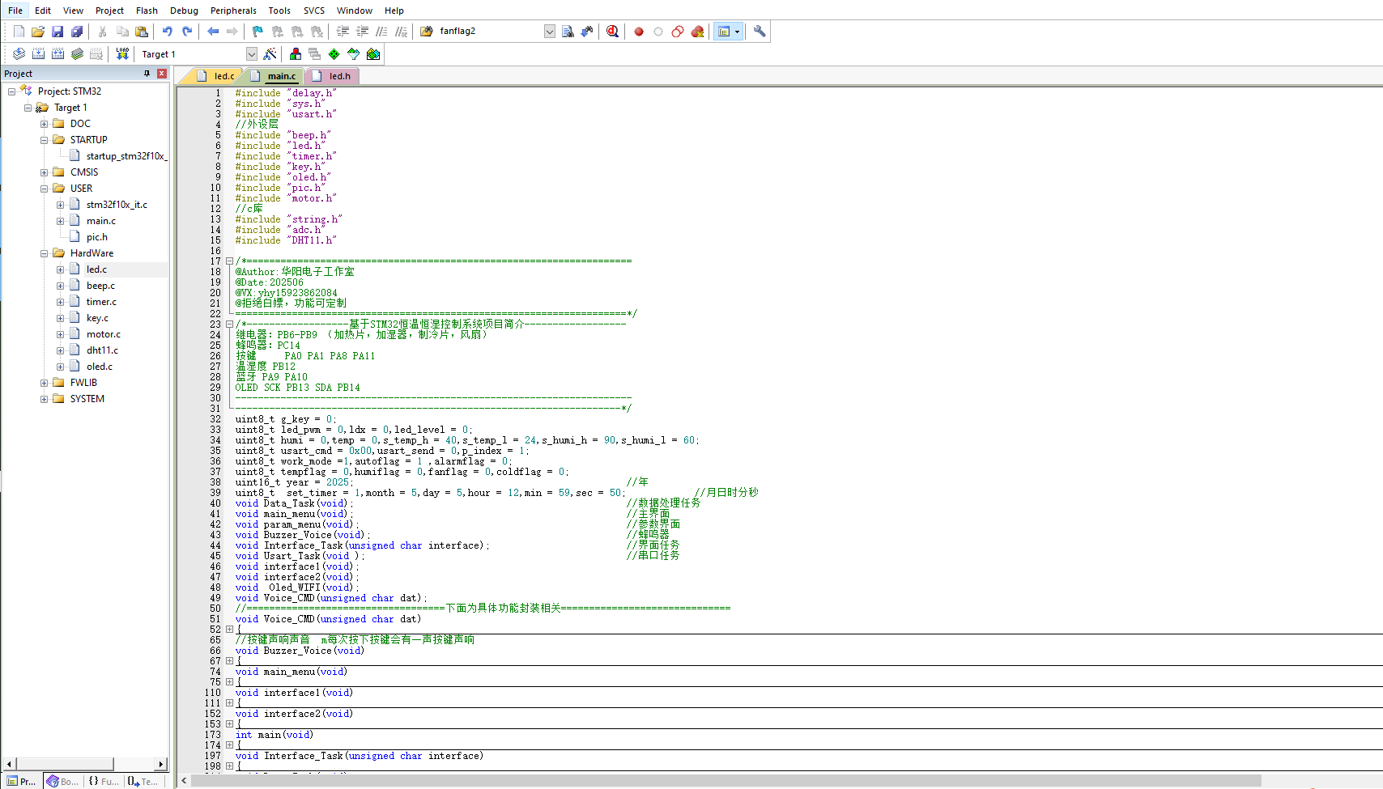The height and width of the screenshot is (789, 1383).
Task: Open the SVCS menu
Action: pyautogui.click(x=314, y=11)
